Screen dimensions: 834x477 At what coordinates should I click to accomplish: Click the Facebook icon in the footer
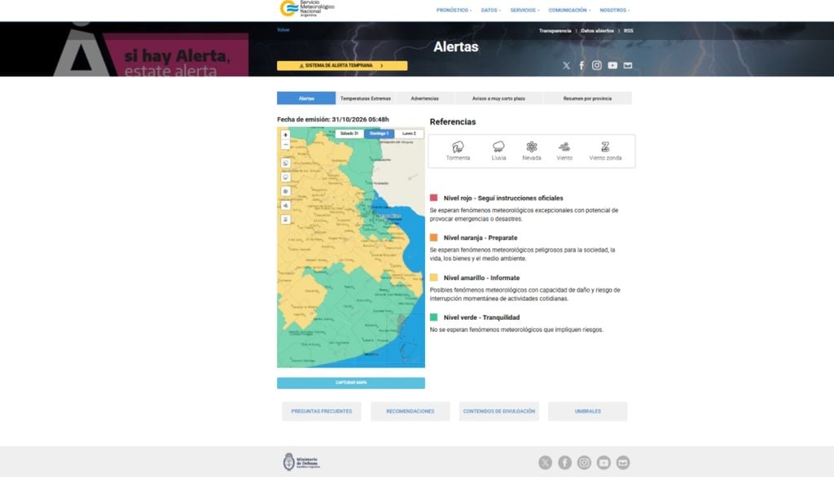click(x=565, y=462)
